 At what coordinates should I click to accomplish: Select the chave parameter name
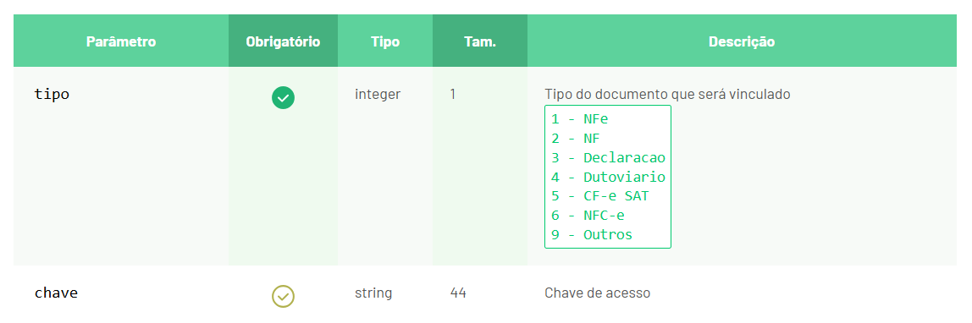[x=57, y=293]
